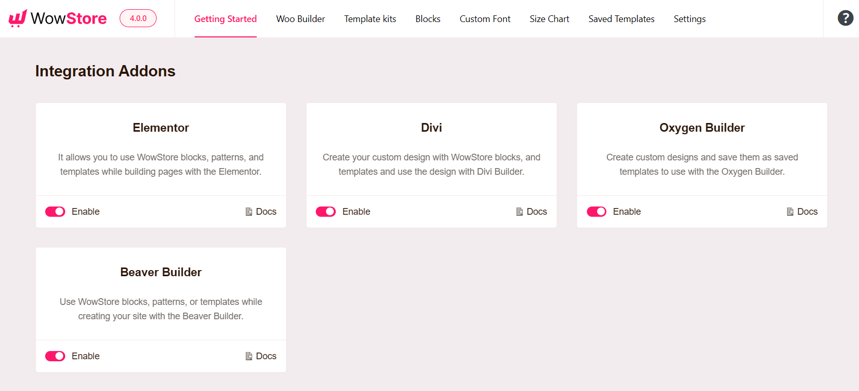859x391 pixels.
Task: Click the Elementor Docs document icon
Action: [249, 212]
